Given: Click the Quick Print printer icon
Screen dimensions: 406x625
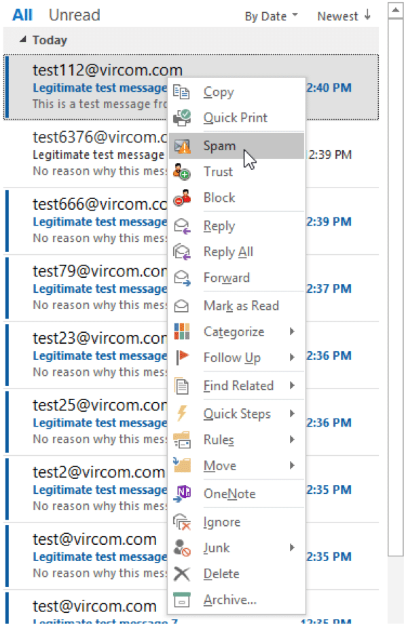Looking at the screenshot, I should [x=182, y=118].
